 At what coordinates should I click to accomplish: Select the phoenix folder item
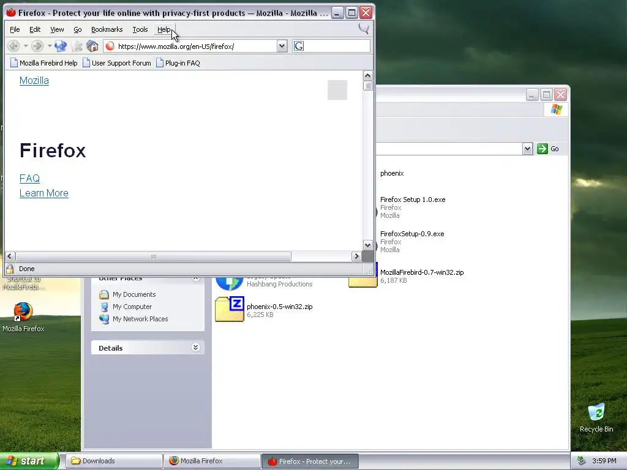coord(392,173)
